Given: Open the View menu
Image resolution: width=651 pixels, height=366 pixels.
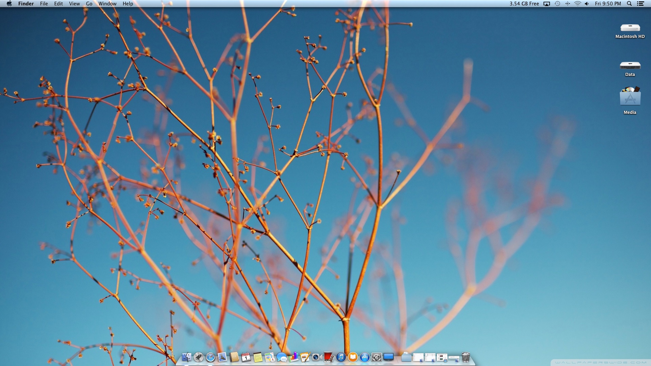Looking at the screenshot, I should pyautogui.click(x=74, y=4).
